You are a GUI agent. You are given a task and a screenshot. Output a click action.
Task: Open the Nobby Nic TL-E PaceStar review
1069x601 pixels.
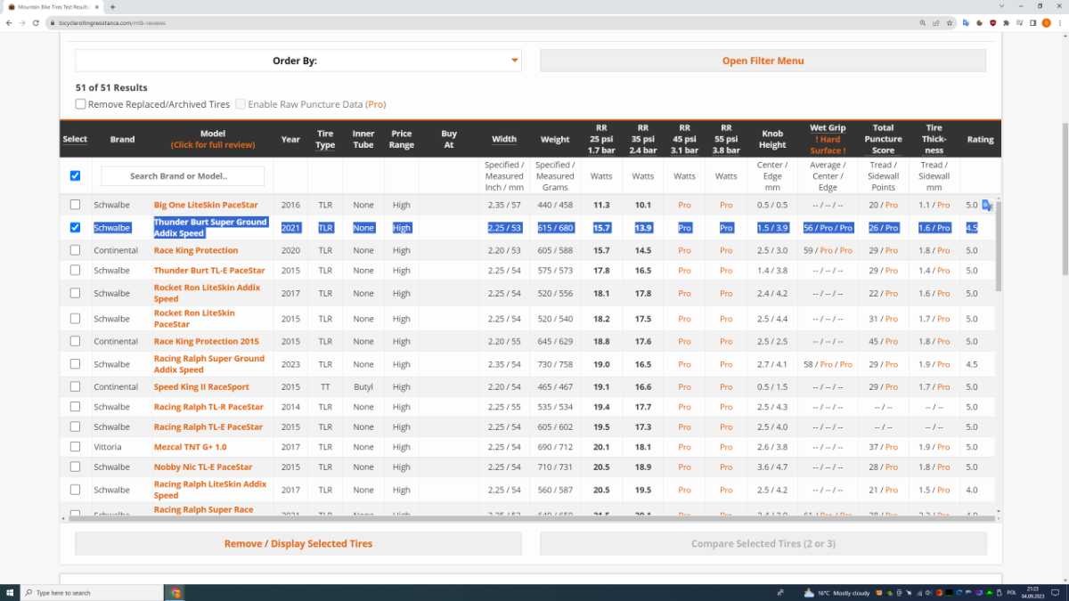coord(203,467)
